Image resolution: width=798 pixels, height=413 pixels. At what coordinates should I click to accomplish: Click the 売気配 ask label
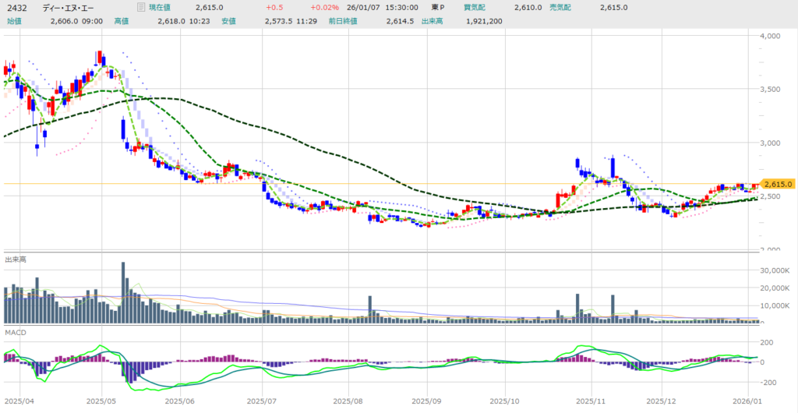click(560, 7)
